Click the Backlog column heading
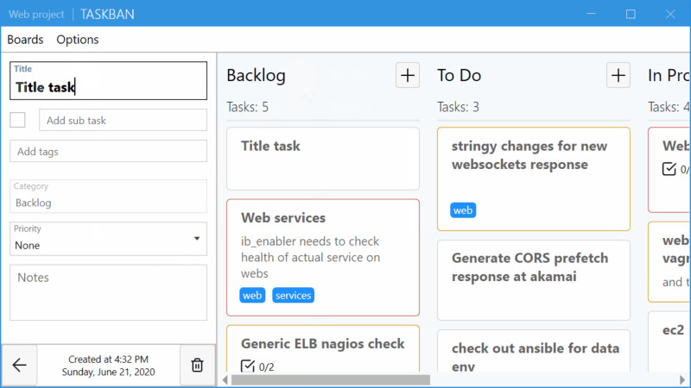Image resolution: width=691 pixels, height=388 pixels. point(256,76)
